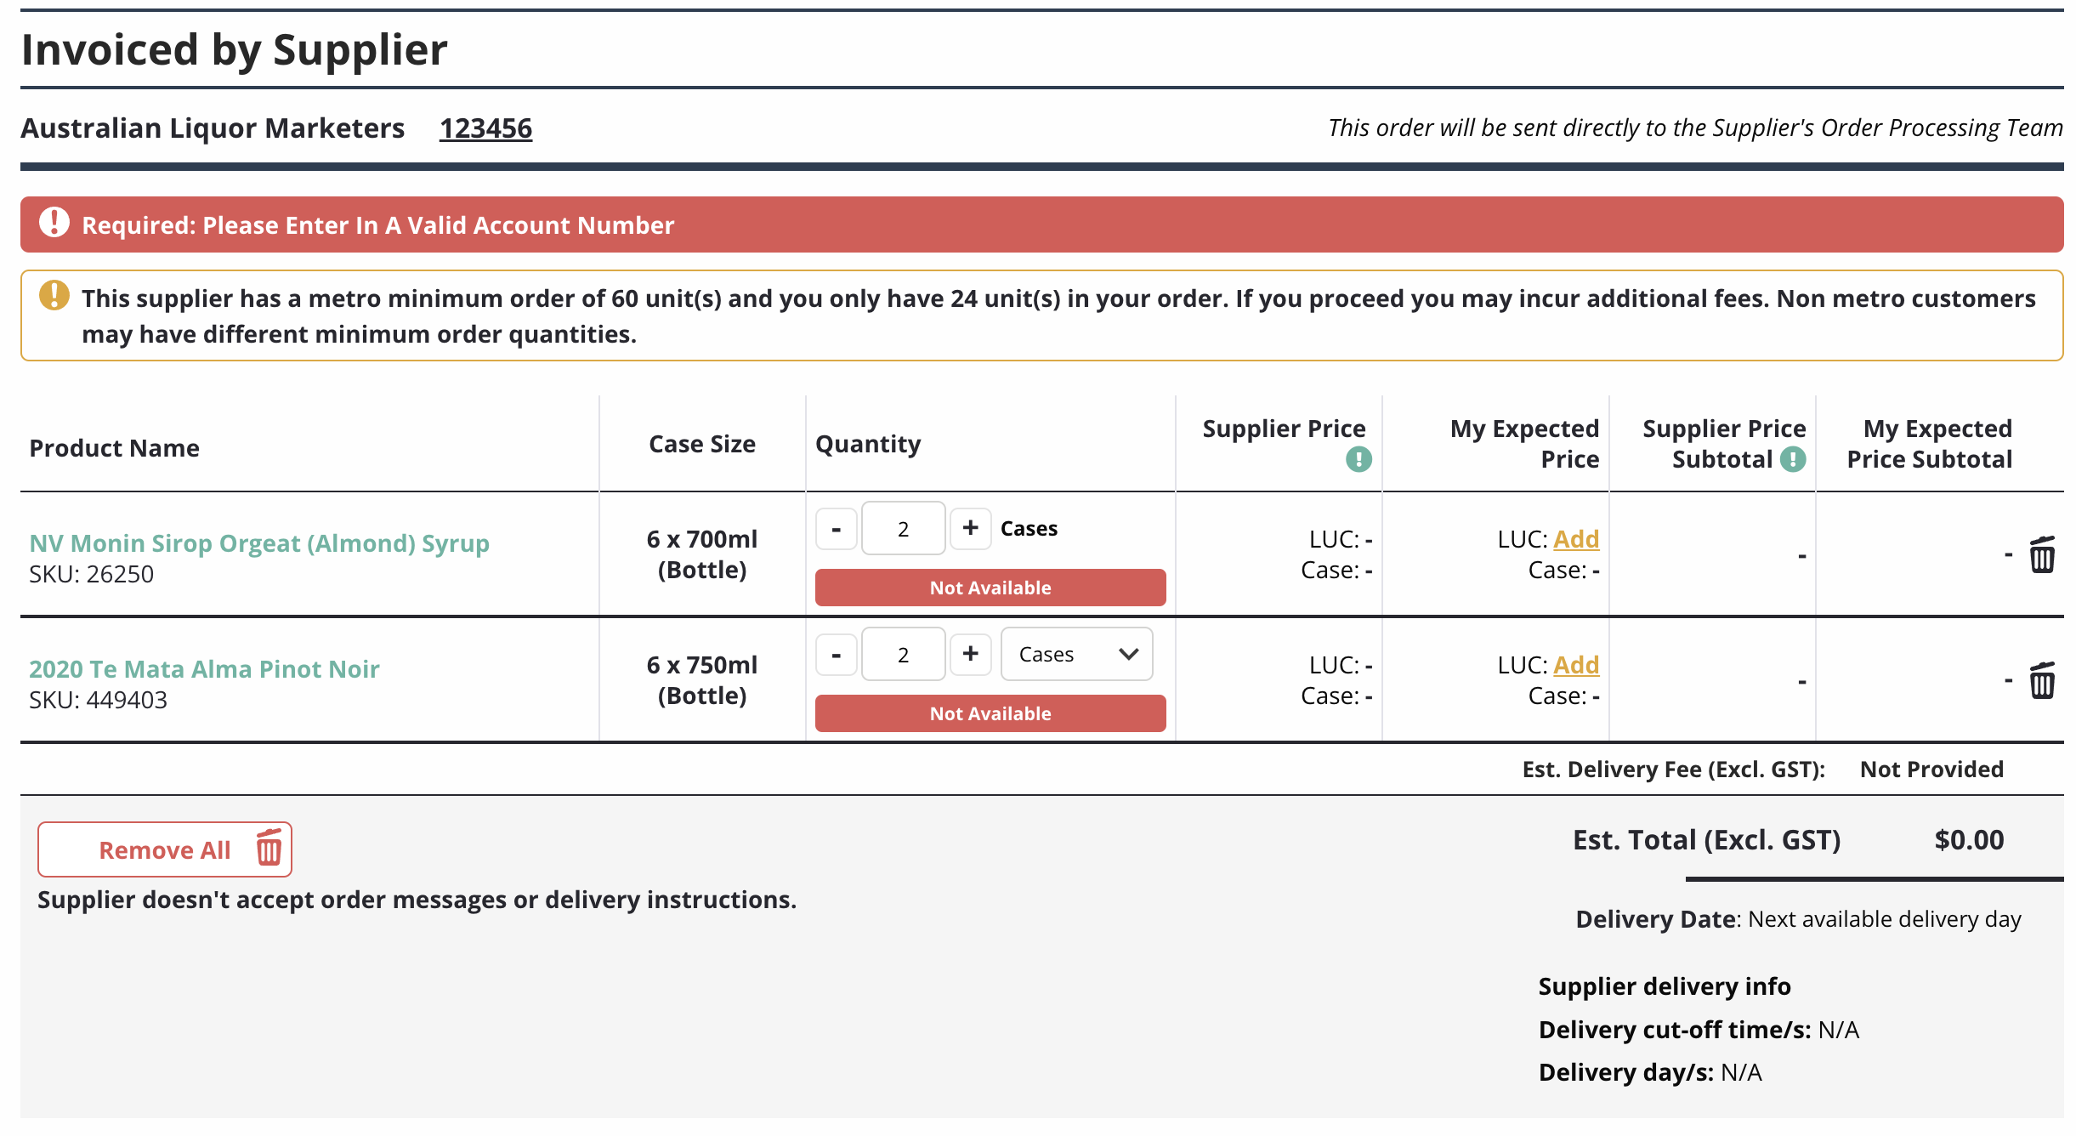Image resolution: width=2076 pixels, height=1136 pixels.
Task: Open 2020 Te Mata Alma Pinot Noir product
Action: [204, 669]
